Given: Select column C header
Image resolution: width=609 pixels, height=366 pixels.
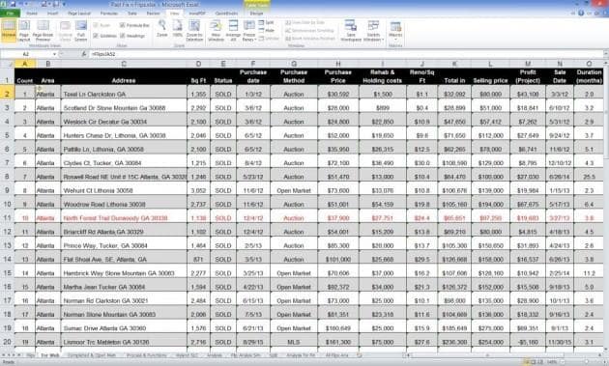Looking at the screenshot, I should pyautogui.click(x=124, y=64).
